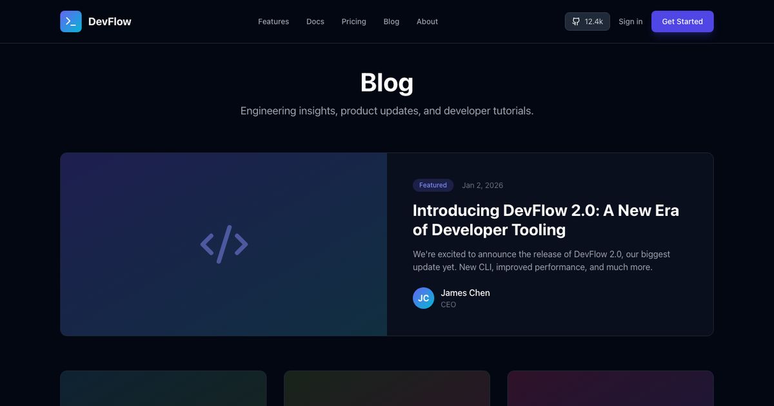Select Blog in the navigation bar
The height and width of the screenshot is (406, 774).
point(392,21)
